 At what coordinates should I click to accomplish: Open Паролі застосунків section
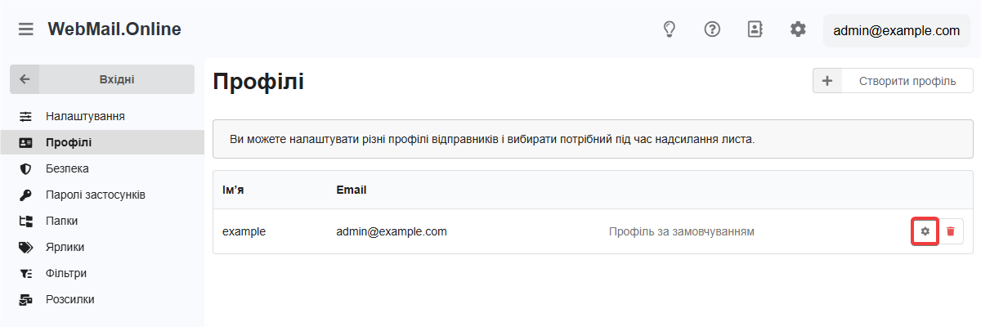point(96,195)
